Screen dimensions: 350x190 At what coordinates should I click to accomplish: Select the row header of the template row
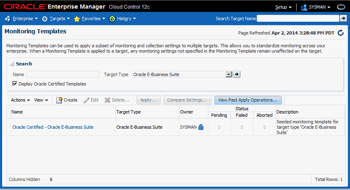coord(9,127)
